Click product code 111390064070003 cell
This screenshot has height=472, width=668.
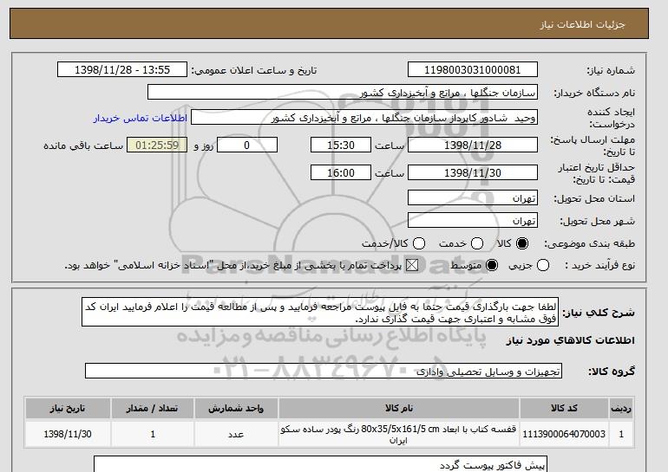point(564,434)
